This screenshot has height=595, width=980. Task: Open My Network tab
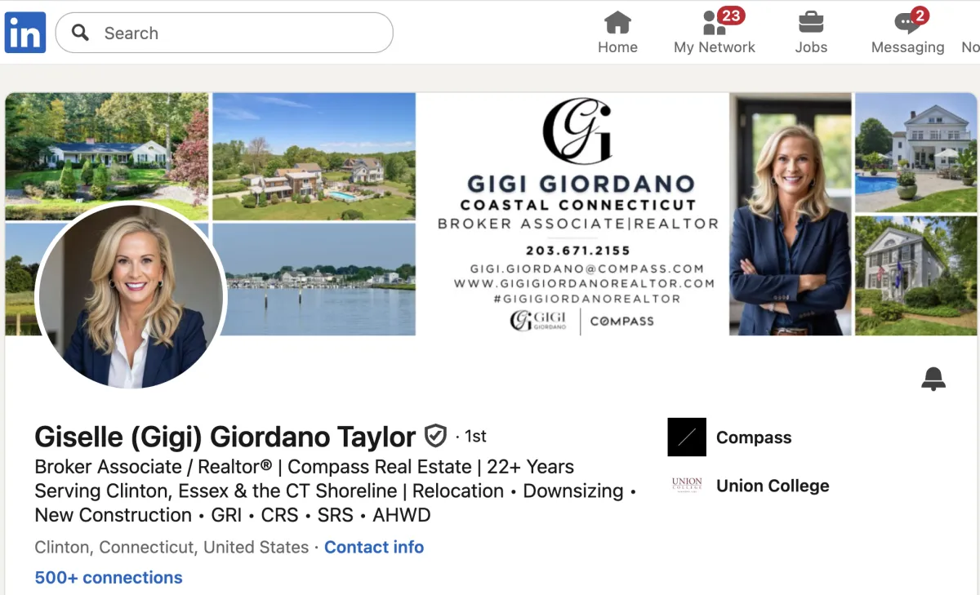point(715,33)
